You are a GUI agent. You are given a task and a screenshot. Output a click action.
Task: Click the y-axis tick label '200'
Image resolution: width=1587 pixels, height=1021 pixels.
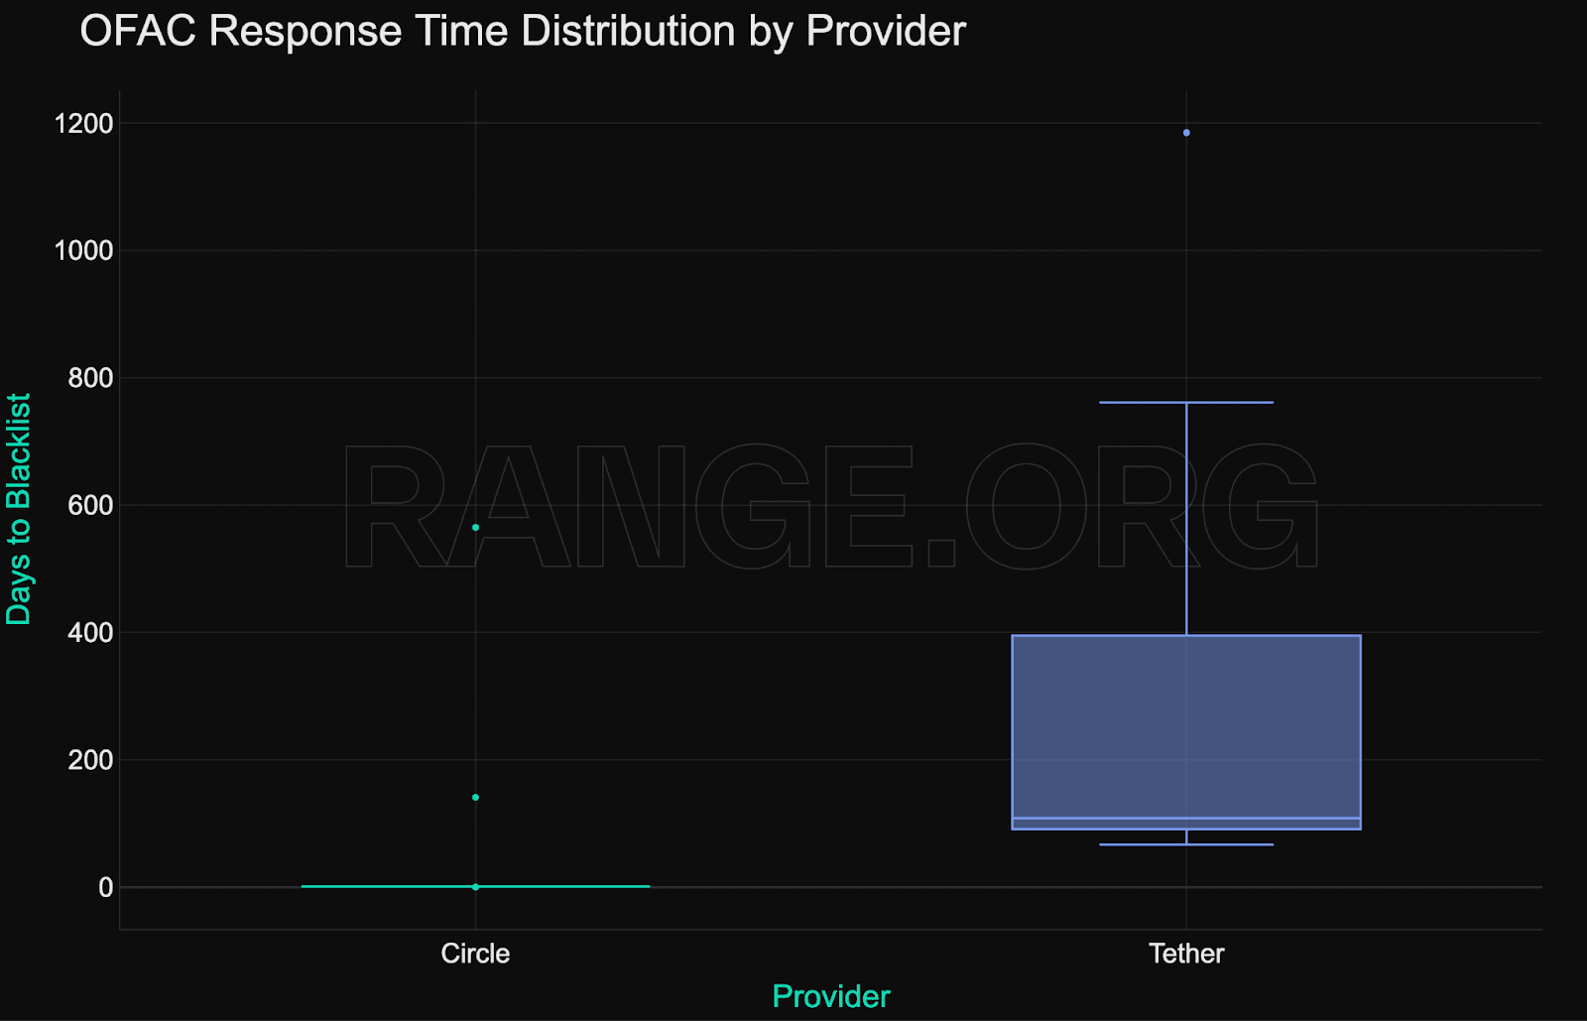(x=91, y=760)
